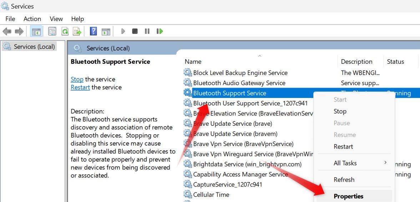This screenshot has height=202, width=420.
Task: Click the Stop the service link
Action: point(77,79)
